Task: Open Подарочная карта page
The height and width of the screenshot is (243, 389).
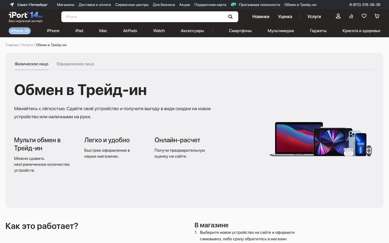Action: tap(210, 5)
